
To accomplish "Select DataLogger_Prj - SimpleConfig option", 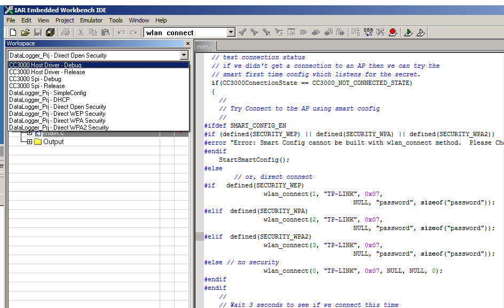I will click(98, 92).
